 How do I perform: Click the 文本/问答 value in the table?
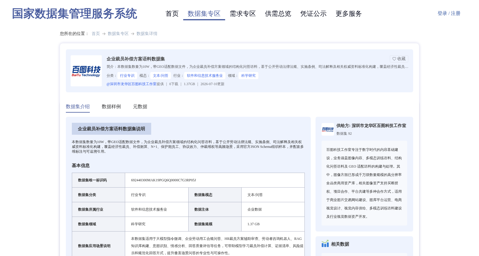coord(255,195)
